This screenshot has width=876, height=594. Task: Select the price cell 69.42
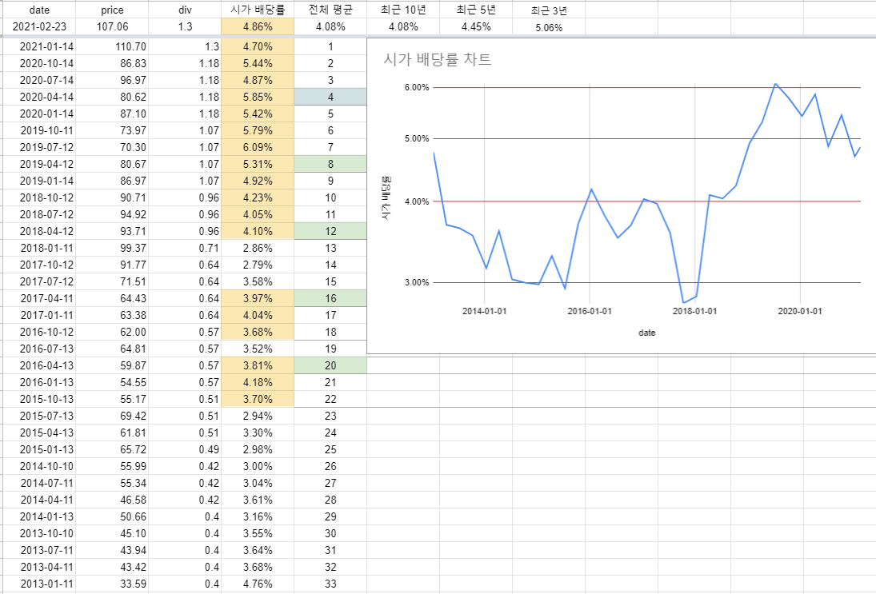click(112, 416)
